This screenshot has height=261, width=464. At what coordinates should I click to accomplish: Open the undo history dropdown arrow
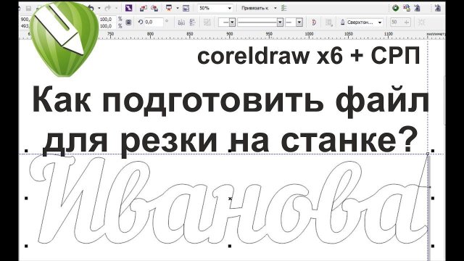[x=99, y=8]
